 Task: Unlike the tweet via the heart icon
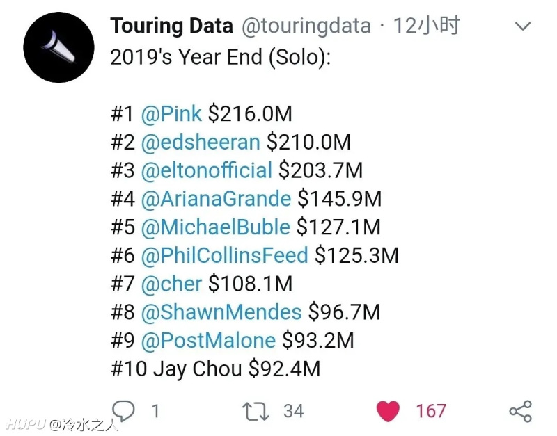tap(388, 411)
